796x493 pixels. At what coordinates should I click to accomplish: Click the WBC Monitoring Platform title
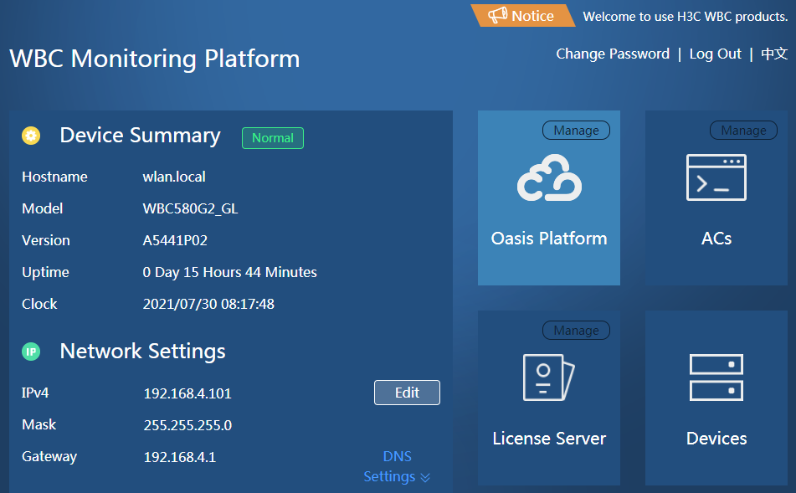point(154,59)
